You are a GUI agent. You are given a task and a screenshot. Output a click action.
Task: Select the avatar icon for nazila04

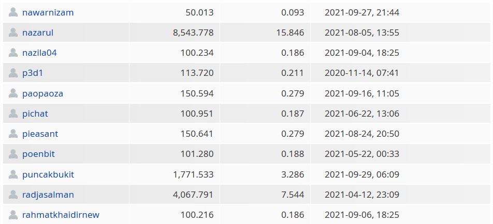(13, 52)
